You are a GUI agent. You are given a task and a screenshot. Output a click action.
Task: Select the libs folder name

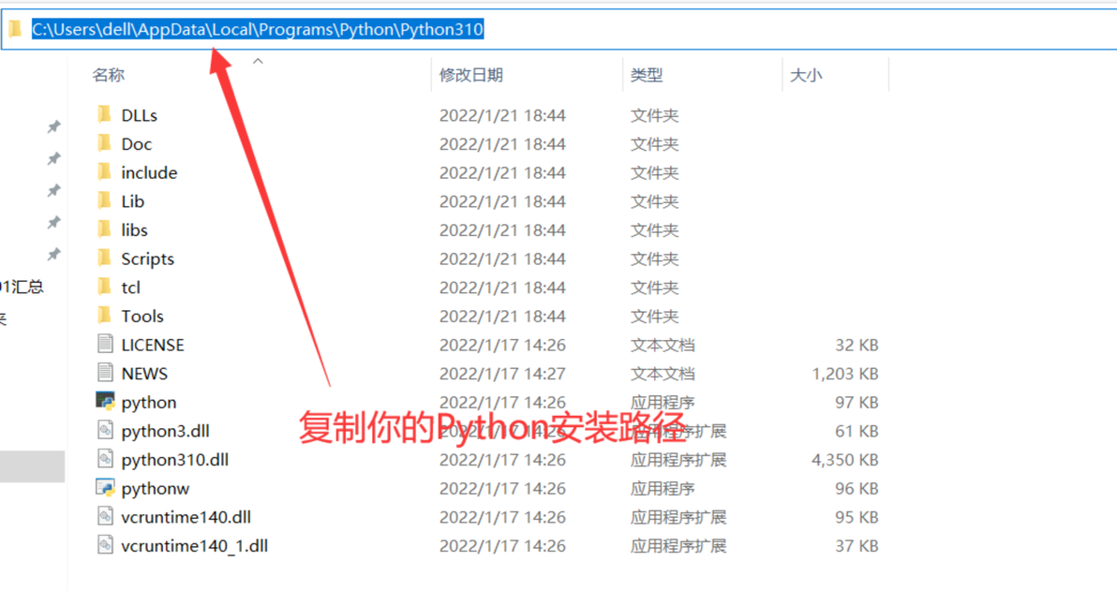click(134, 230)
